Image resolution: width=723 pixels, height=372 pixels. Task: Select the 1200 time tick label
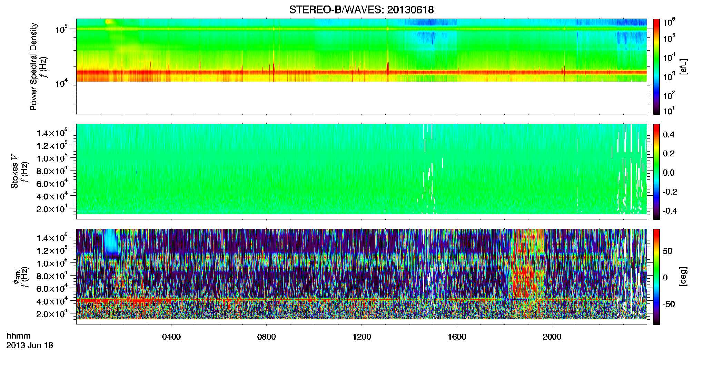click(x=361, y=337)
